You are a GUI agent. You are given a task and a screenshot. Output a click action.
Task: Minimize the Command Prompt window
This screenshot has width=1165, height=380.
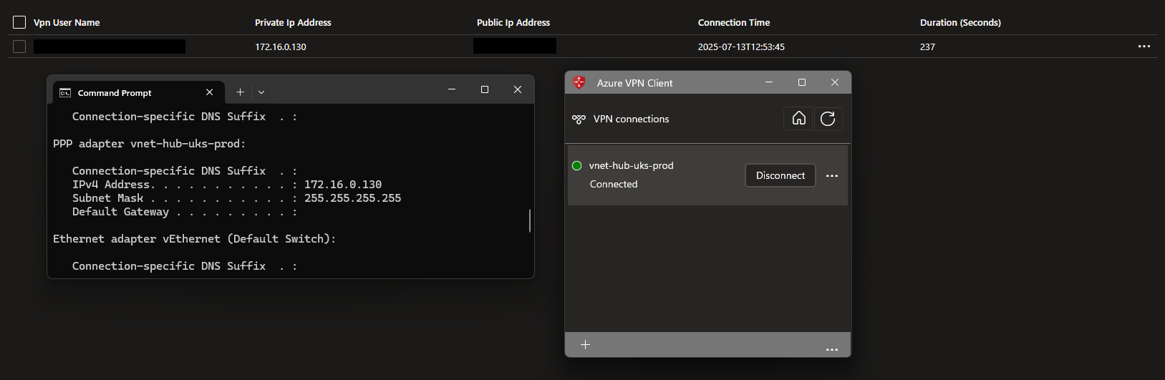(452, 89)
